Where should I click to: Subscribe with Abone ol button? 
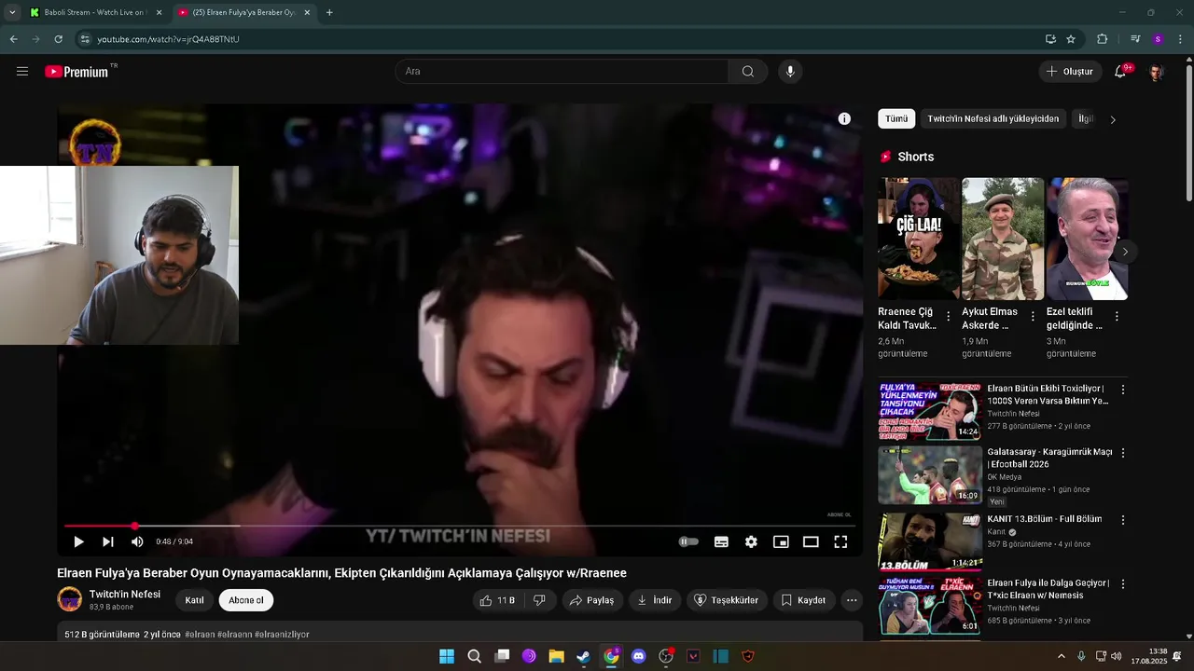pos(246,600)
